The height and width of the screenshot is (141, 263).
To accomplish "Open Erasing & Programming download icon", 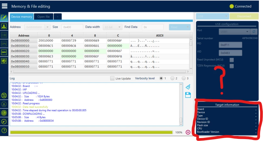I will pyautogui.click(x=4, y=26).
